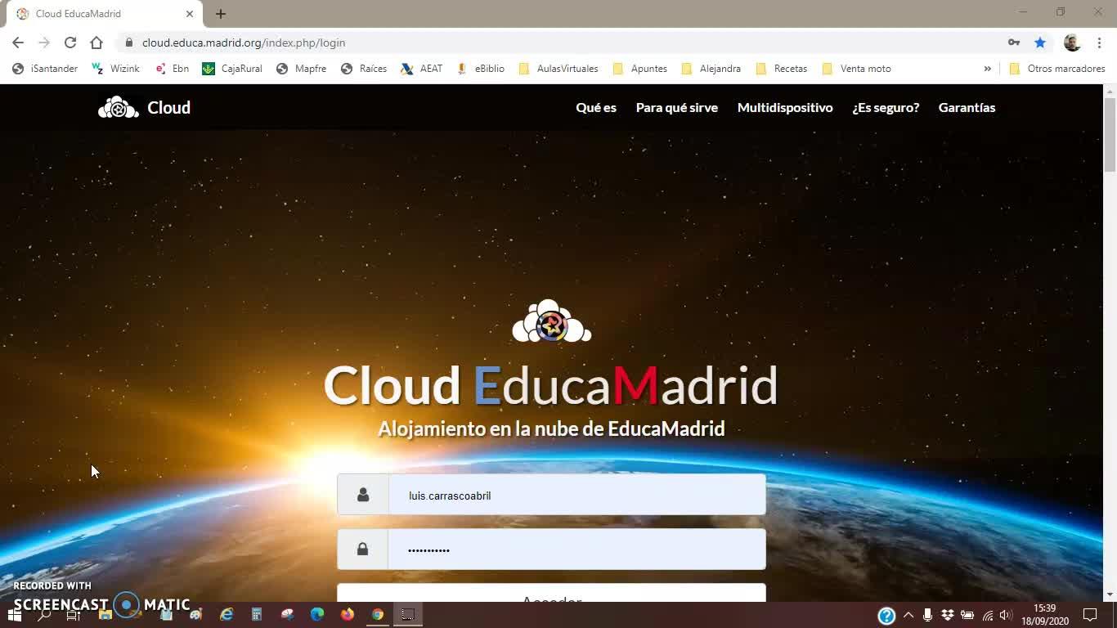Open the Raíces bookmark
The height and width of the screenshot is (628, 1117).
(x=364, y=69)
